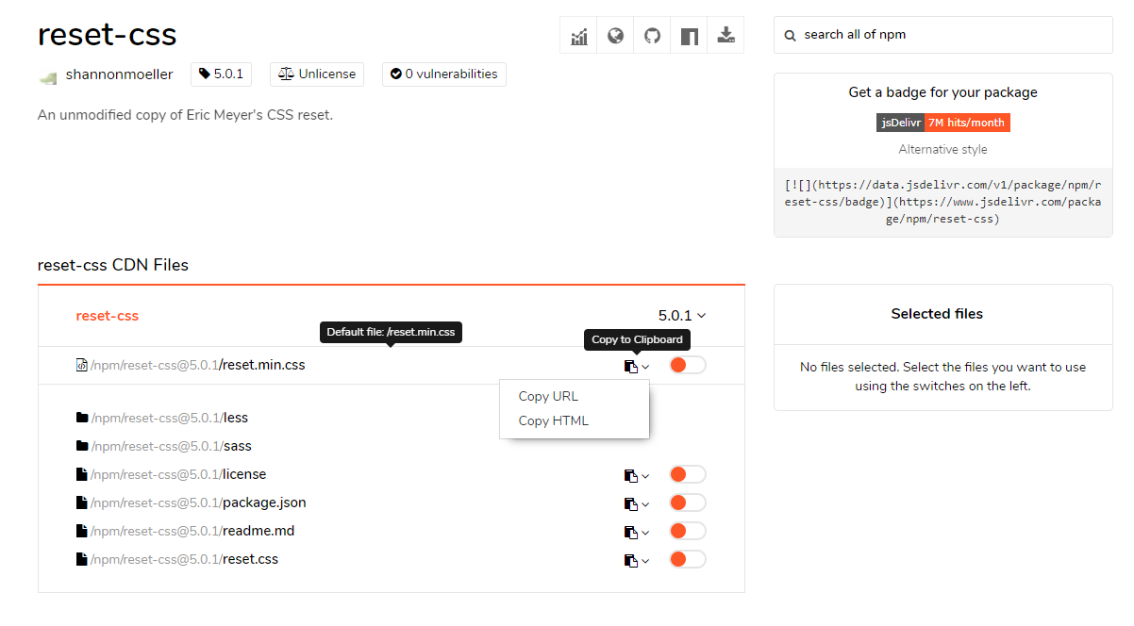Click the 0 vulnerabilities badge

[x=444, y=74]
